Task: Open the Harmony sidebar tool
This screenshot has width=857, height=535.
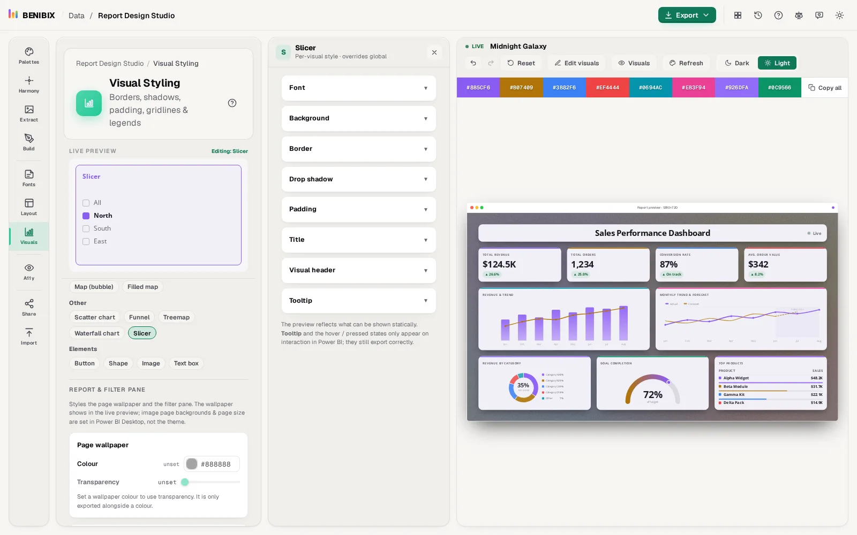Action: click(29, 85)
